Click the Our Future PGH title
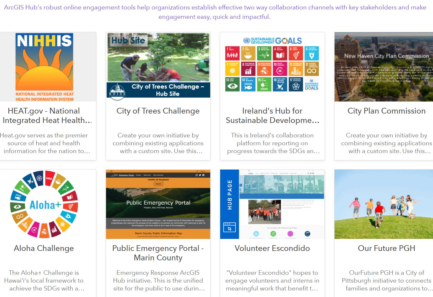 click(x=386, y=248)
